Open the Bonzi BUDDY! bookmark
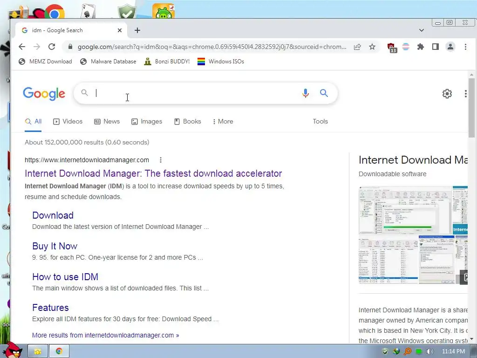The height and width of the screenshot is (358, 477). pos(167,62)
